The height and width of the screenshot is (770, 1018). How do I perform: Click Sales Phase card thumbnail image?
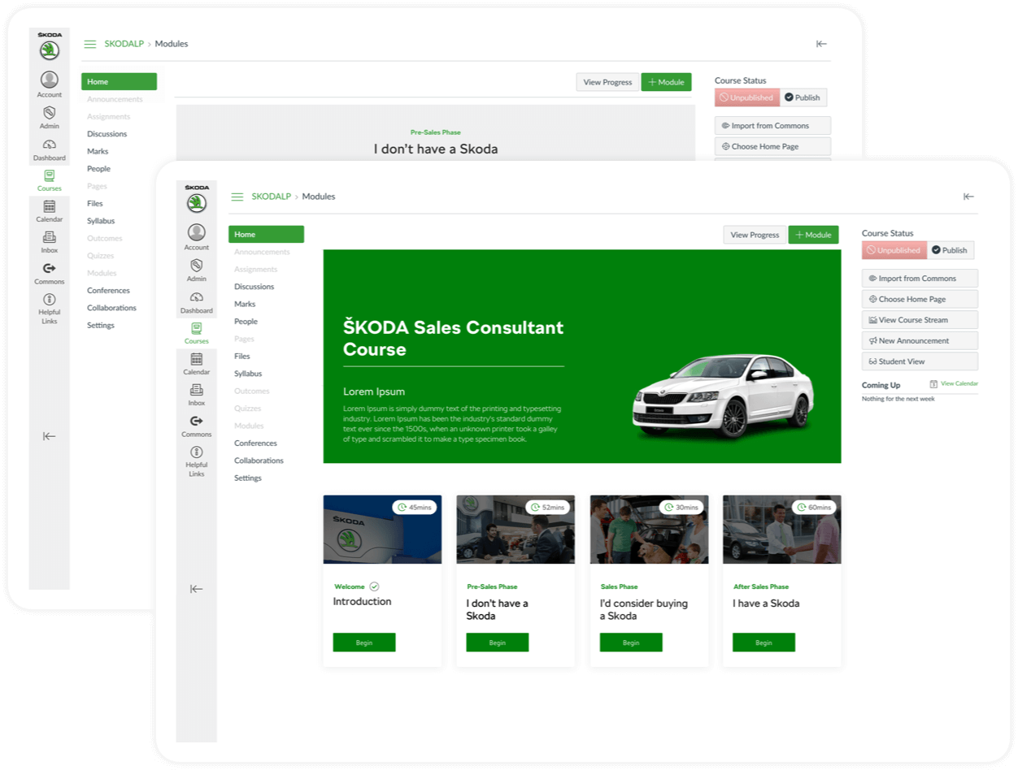click(x=649, y=530)
